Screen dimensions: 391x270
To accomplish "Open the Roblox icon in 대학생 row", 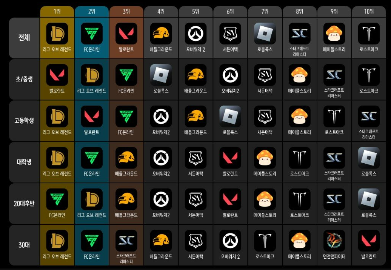I will [369, 158].
